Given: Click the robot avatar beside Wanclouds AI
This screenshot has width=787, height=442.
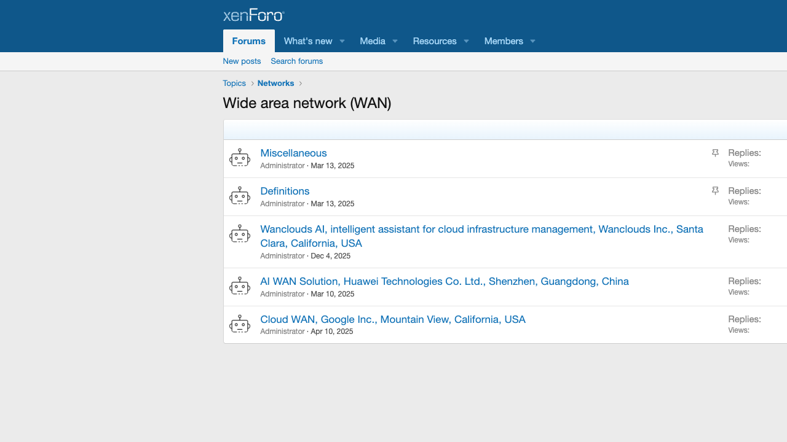Looking at the screenshot, I should tap(240, 235).
